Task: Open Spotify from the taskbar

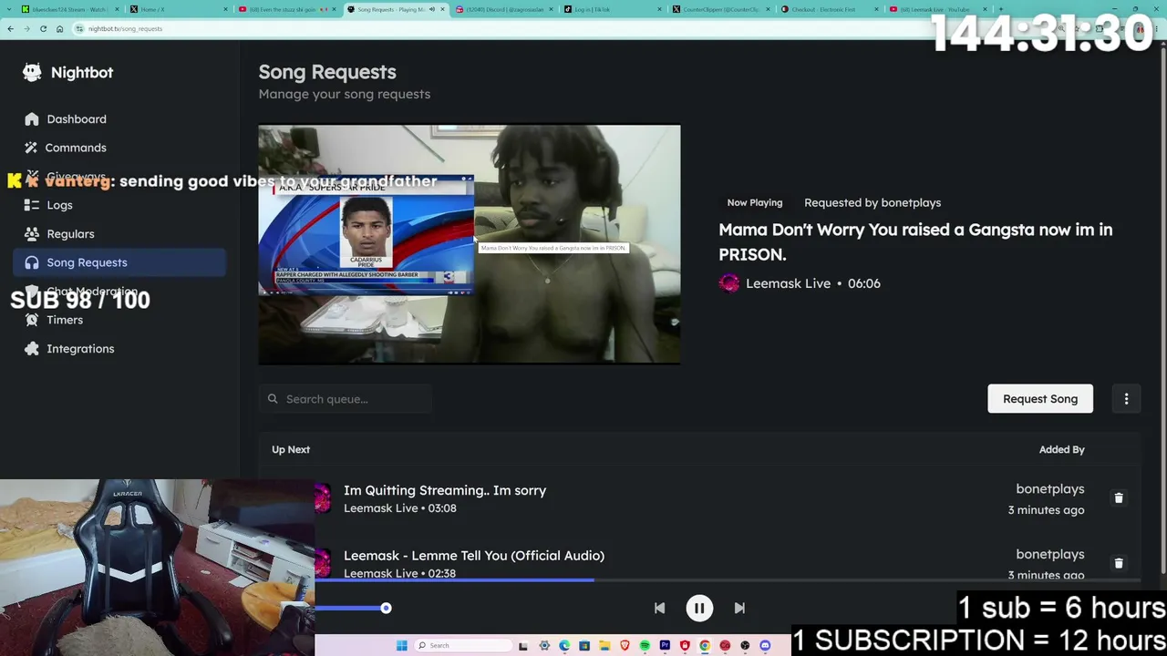Action: (645, 646)
